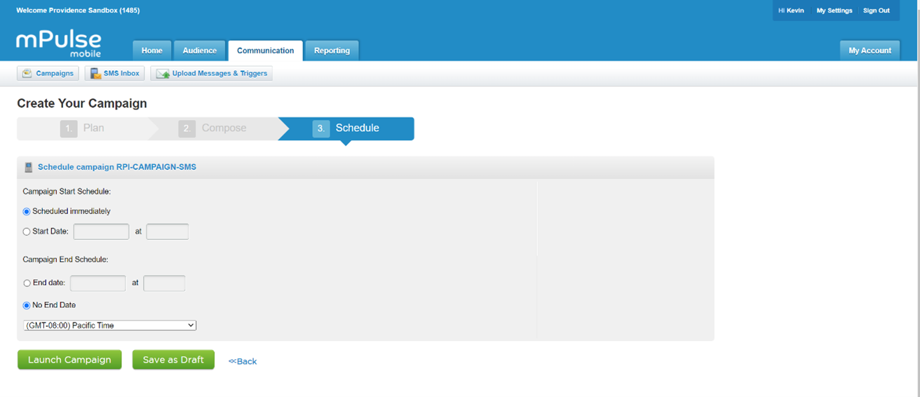Screen dimensions: 920x397
Task: Click the Upload Messages & Triggers icon
Action: coord(163,74)
